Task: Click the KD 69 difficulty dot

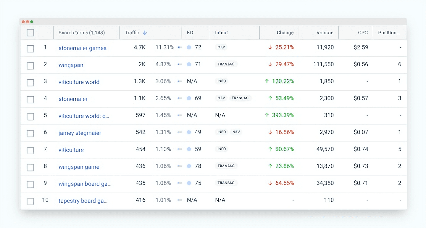Action: pyautogui.click(x=189, y=98)
